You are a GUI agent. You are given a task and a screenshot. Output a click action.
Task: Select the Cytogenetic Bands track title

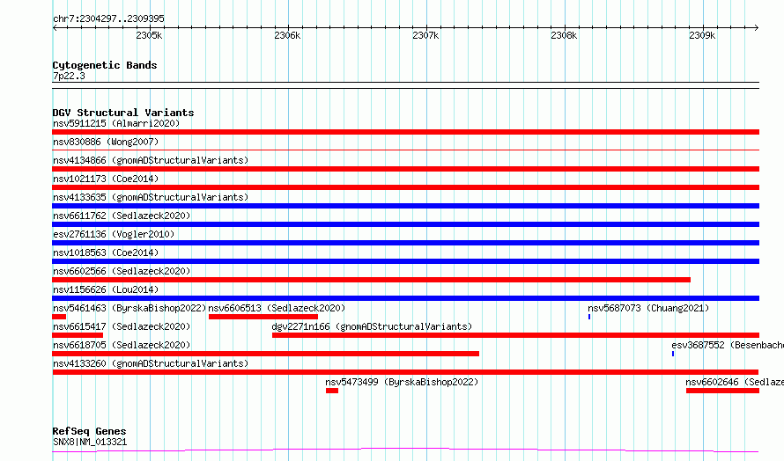[105, 65]
